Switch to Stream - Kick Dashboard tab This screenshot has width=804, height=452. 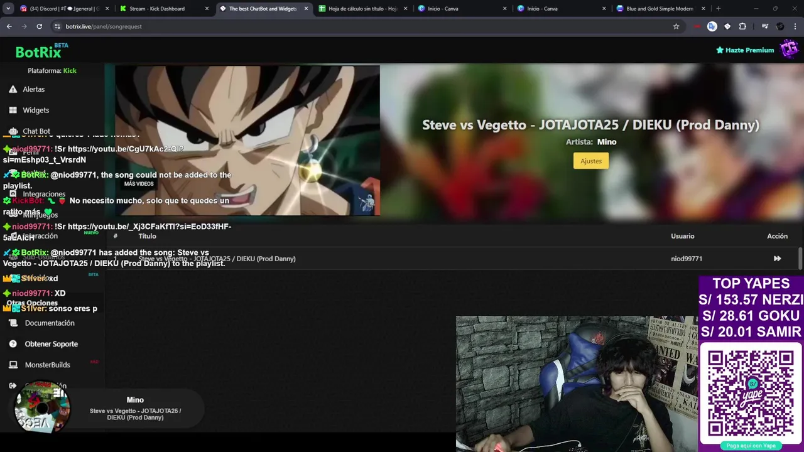[164, 9]
